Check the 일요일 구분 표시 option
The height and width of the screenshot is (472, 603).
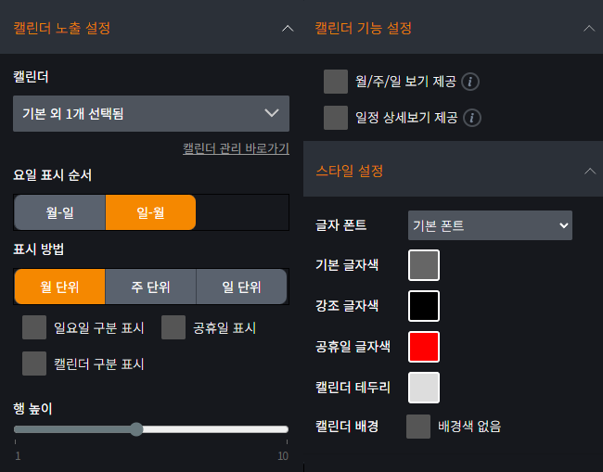[x=34, y=327]
